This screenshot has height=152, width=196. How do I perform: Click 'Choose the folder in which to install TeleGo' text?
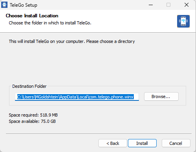(50, 23)
